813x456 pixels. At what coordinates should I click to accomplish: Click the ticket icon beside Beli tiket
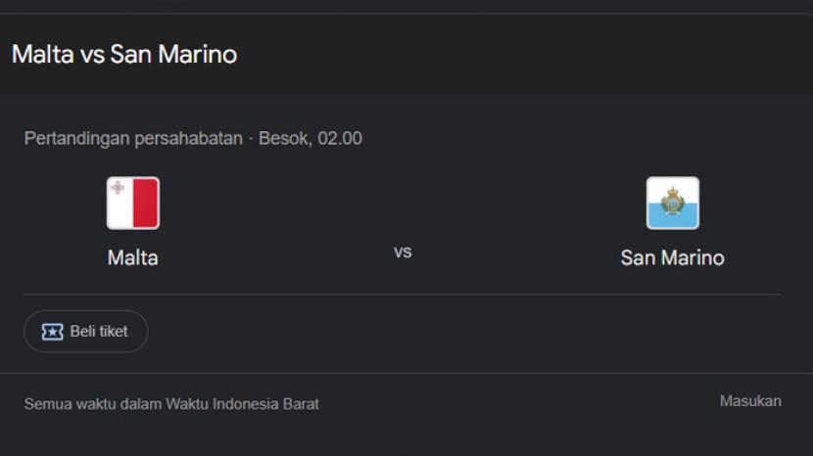[x=52, y=332]
